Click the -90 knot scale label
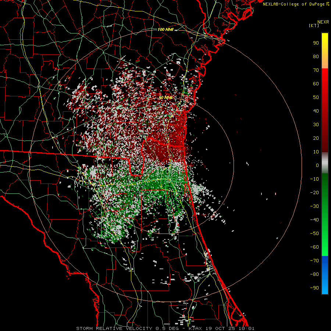This screenshot has width=331, height=331. [x=314, y=288]
